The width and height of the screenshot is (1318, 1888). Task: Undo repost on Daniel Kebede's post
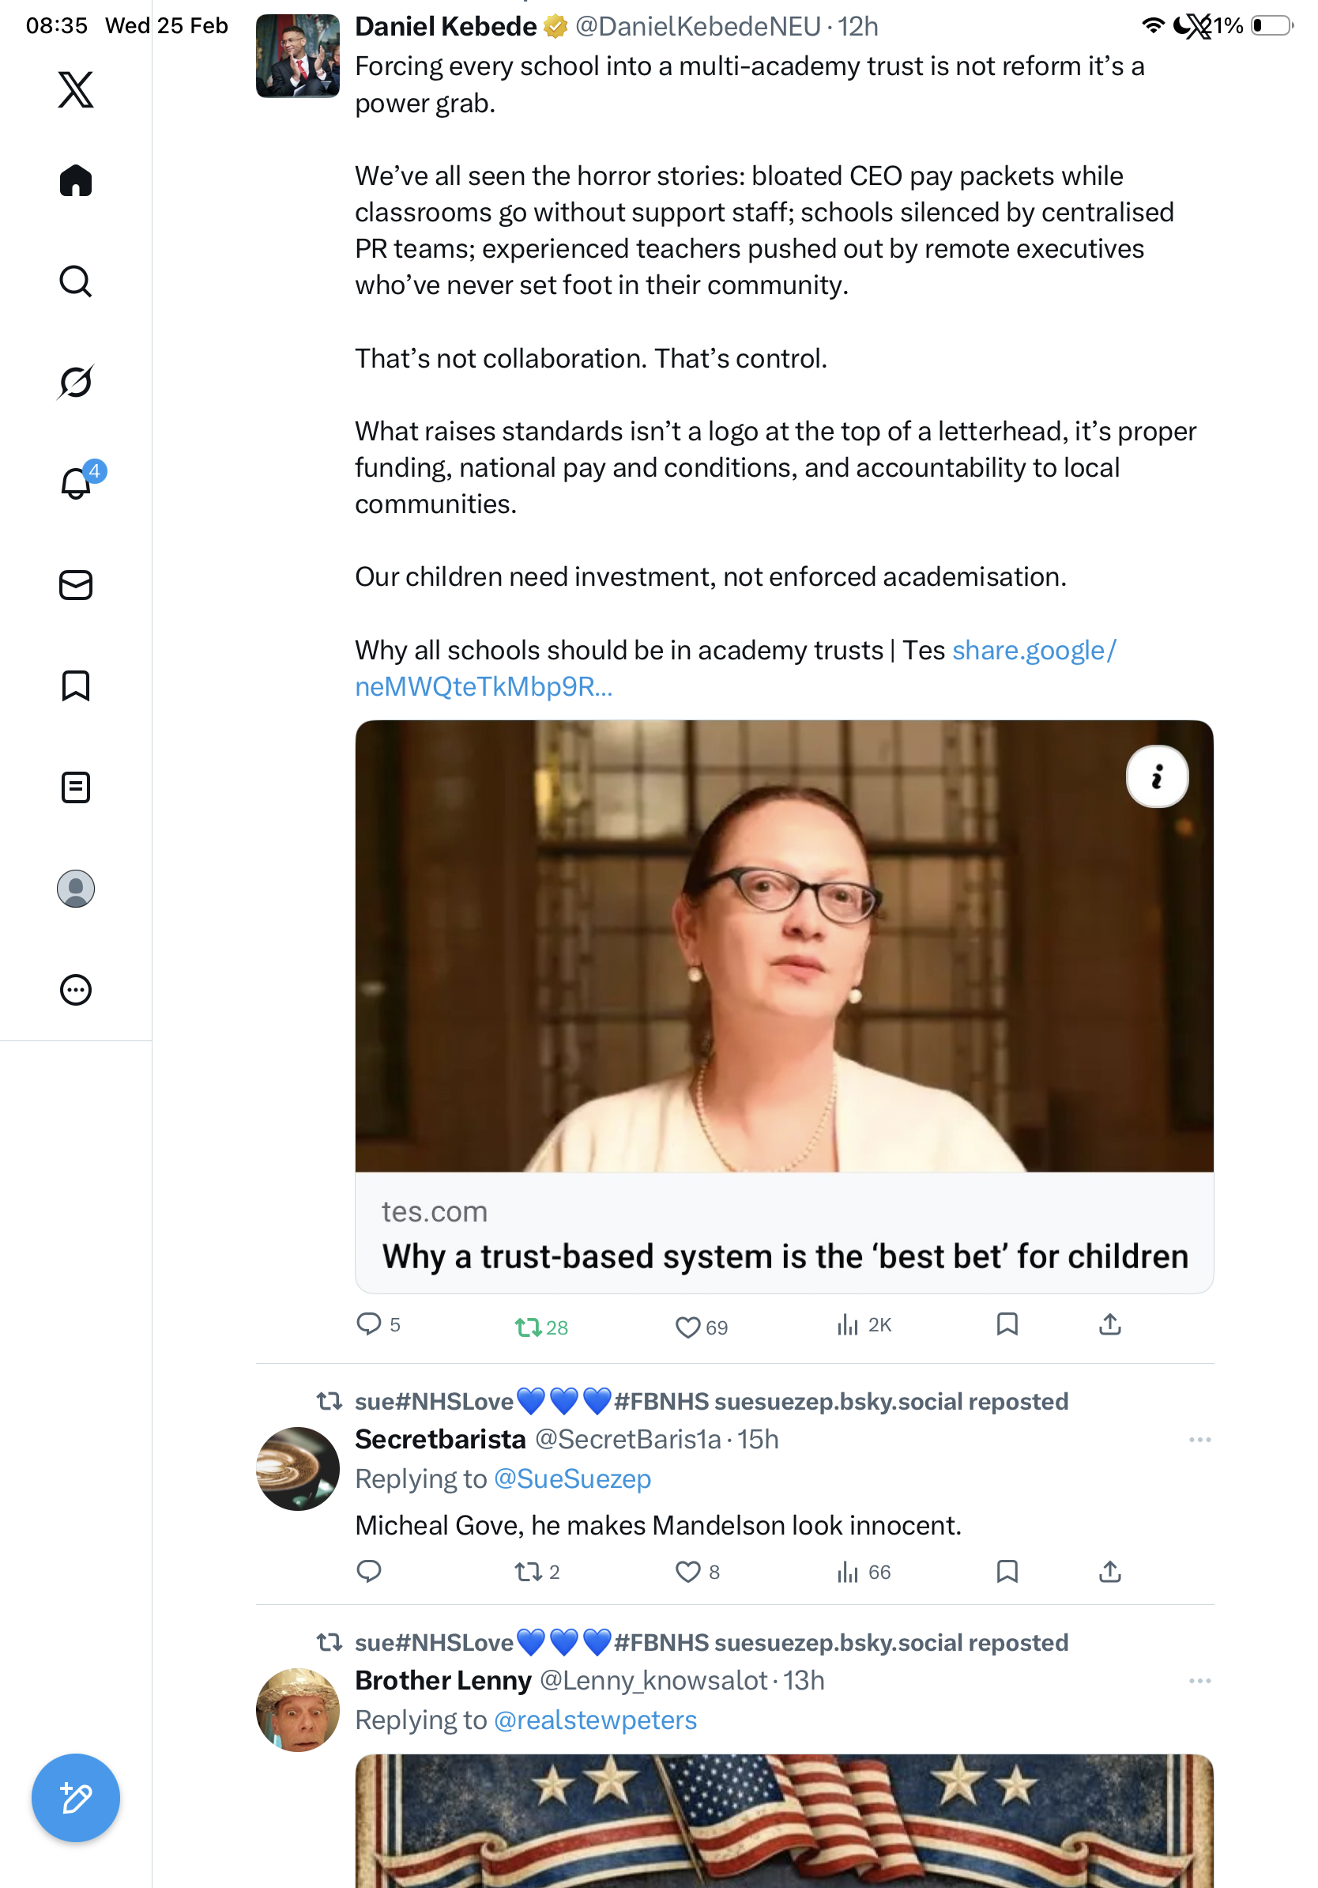coord(528,1327)
